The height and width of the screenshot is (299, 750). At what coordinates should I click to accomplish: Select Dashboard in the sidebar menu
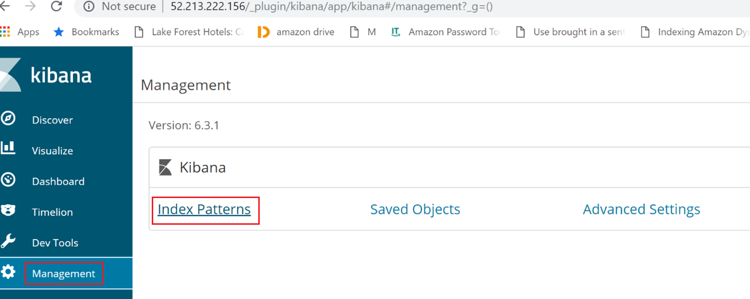(58, 182)
